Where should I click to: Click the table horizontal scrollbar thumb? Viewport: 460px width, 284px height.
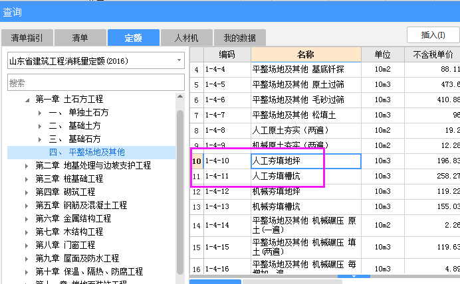(354, 277)
